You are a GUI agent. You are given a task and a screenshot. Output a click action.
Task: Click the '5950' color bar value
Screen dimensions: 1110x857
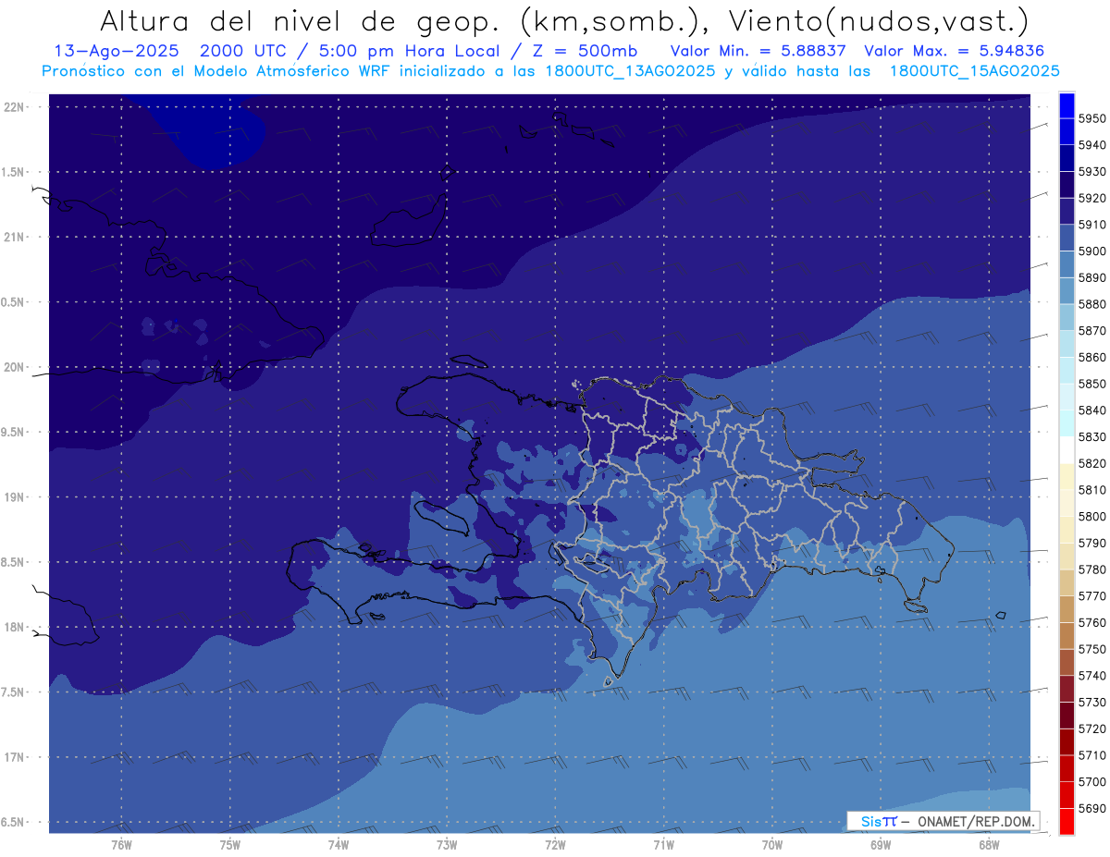click(x=1092, y=118)
